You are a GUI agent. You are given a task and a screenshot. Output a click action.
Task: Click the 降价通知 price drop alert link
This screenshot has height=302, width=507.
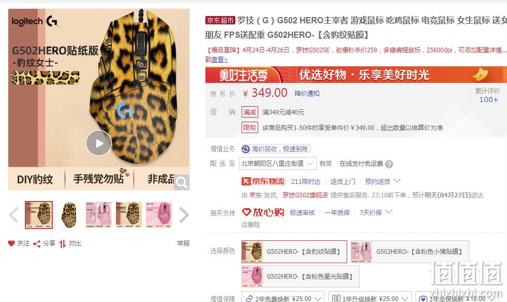point(307,94)
